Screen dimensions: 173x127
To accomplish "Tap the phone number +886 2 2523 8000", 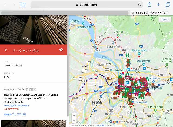I will pos(14,102).
